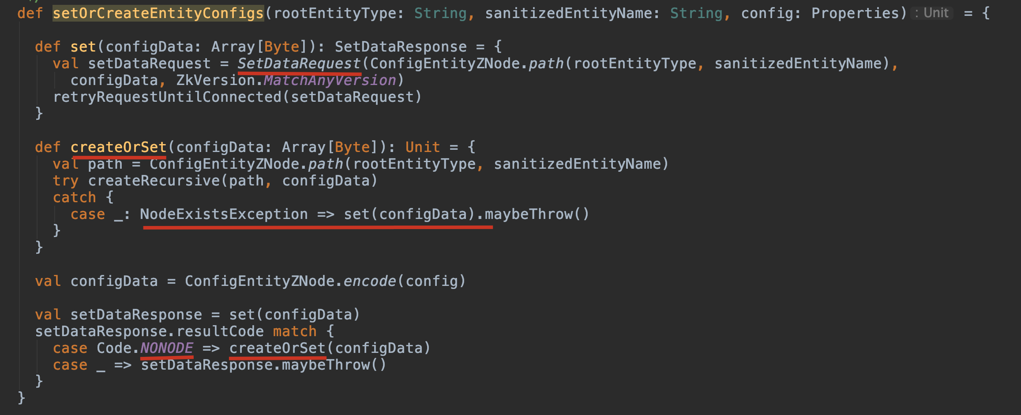Click the setOrCreateEntityConfigs method name
The height and width of the screenshot is (415, 1021).
(158, 13)
